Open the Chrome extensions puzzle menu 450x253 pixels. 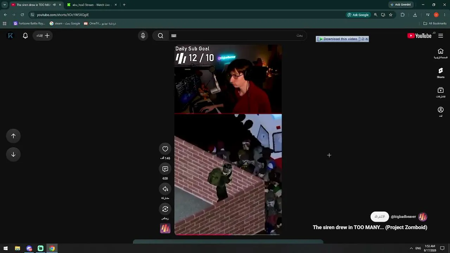403,15
